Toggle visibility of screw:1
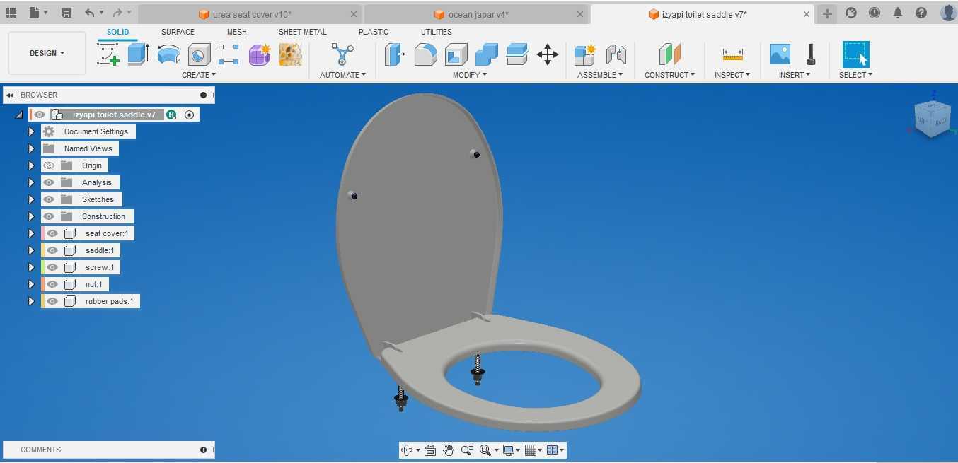 (52, 267)
